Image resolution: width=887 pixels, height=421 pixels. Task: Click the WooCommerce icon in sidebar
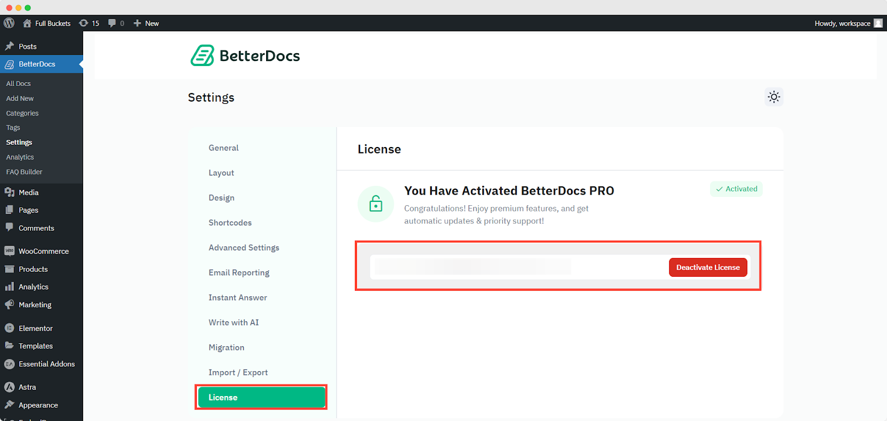(9, 251)
